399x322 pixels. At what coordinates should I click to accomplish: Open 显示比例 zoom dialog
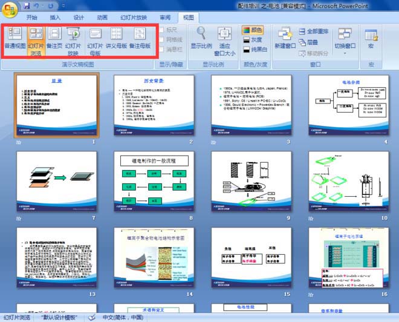(x=201, y=38)
